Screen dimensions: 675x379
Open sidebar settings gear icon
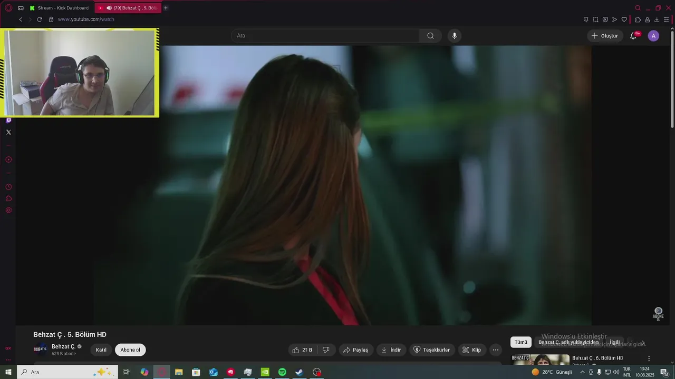pyautogui.click(x=8, y=210)
